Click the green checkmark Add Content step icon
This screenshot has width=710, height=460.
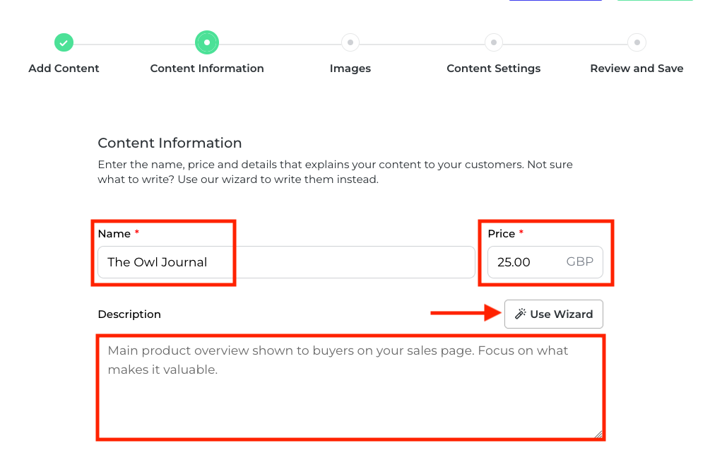tap(64, 43)
